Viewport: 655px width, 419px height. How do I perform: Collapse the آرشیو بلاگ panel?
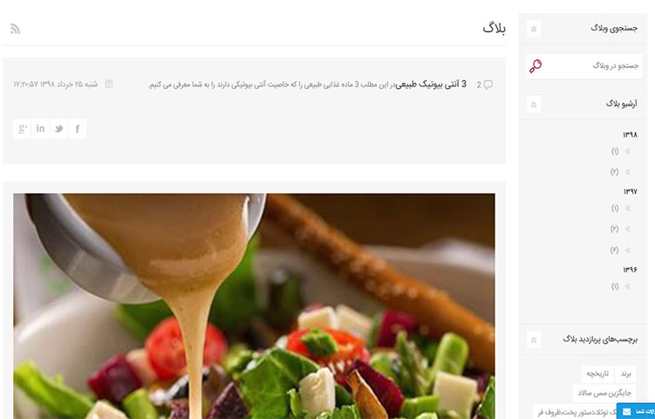[534, 104]
